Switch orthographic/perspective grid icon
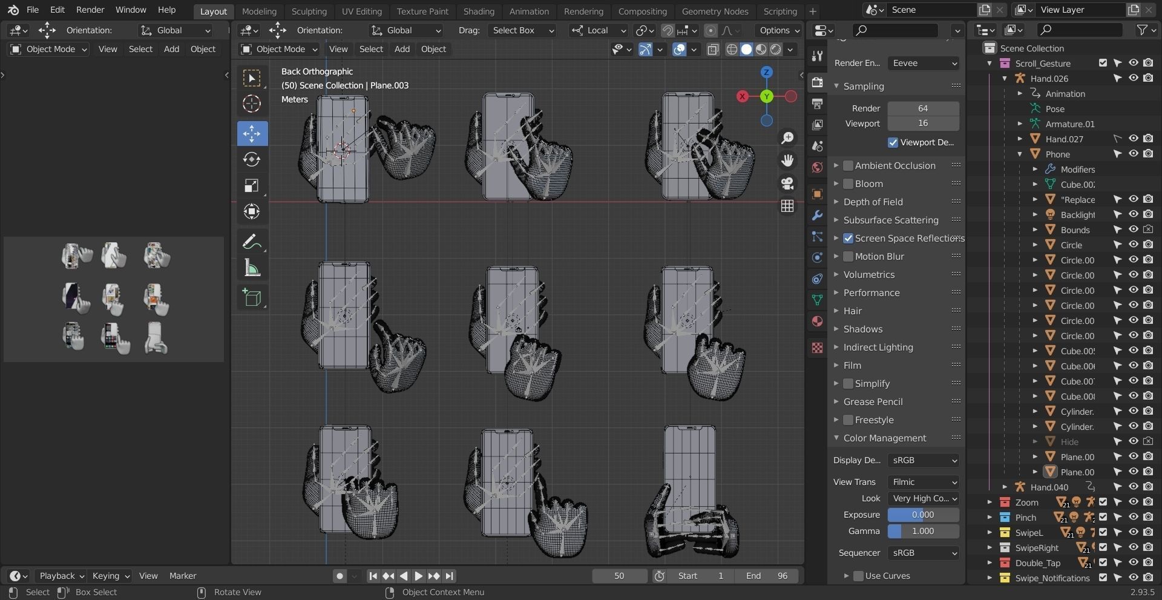Viewport: 1162px width, 600px height. click(x=787, y=206)
